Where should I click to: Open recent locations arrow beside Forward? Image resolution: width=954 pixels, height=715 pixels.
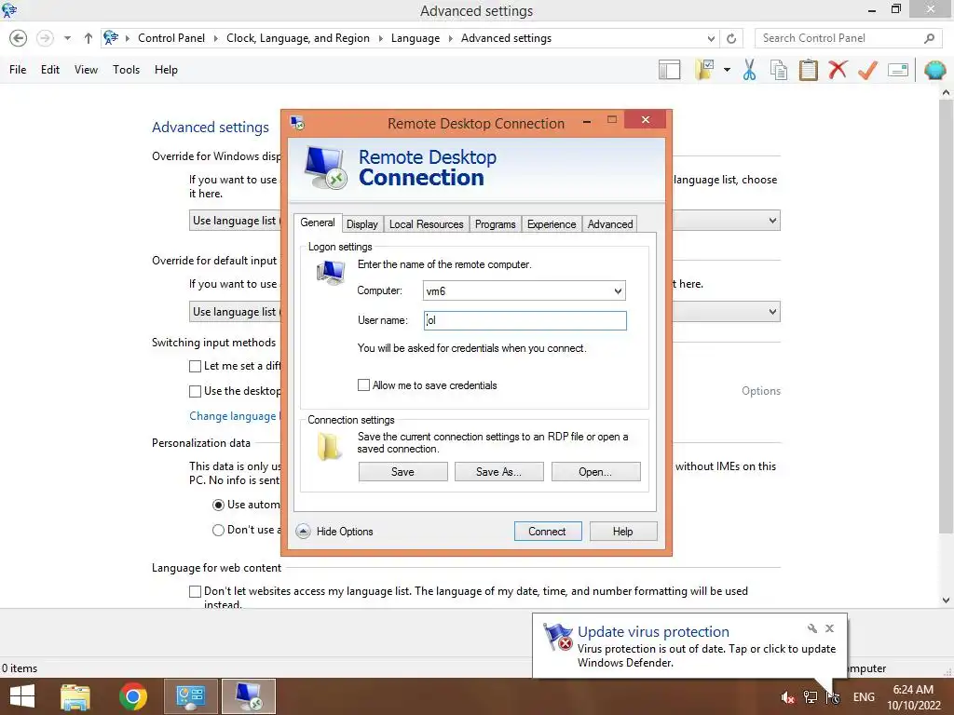click(x=67, y=38)
